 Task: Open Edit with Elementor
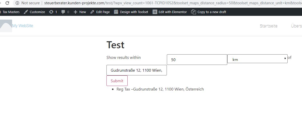tap(170, 12)
